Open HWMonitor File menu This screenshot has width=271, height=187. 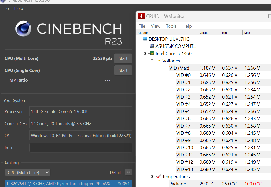pos(142,26)
